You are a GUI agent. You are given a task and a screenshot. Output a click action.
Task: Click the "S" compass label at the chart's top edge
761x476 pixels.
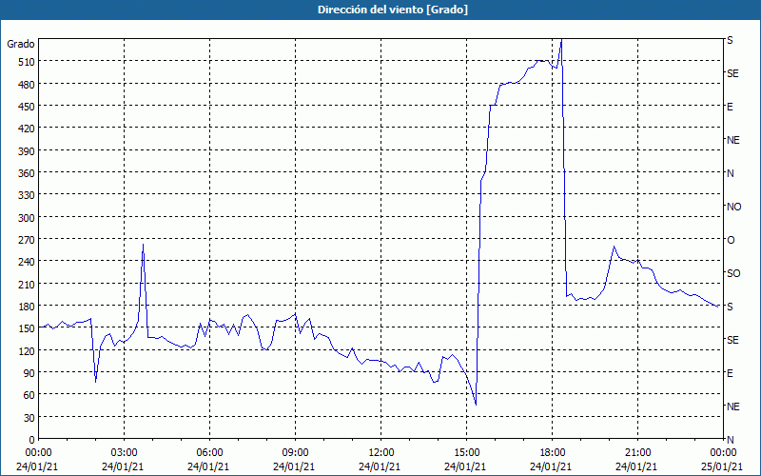tap(730, 40)
